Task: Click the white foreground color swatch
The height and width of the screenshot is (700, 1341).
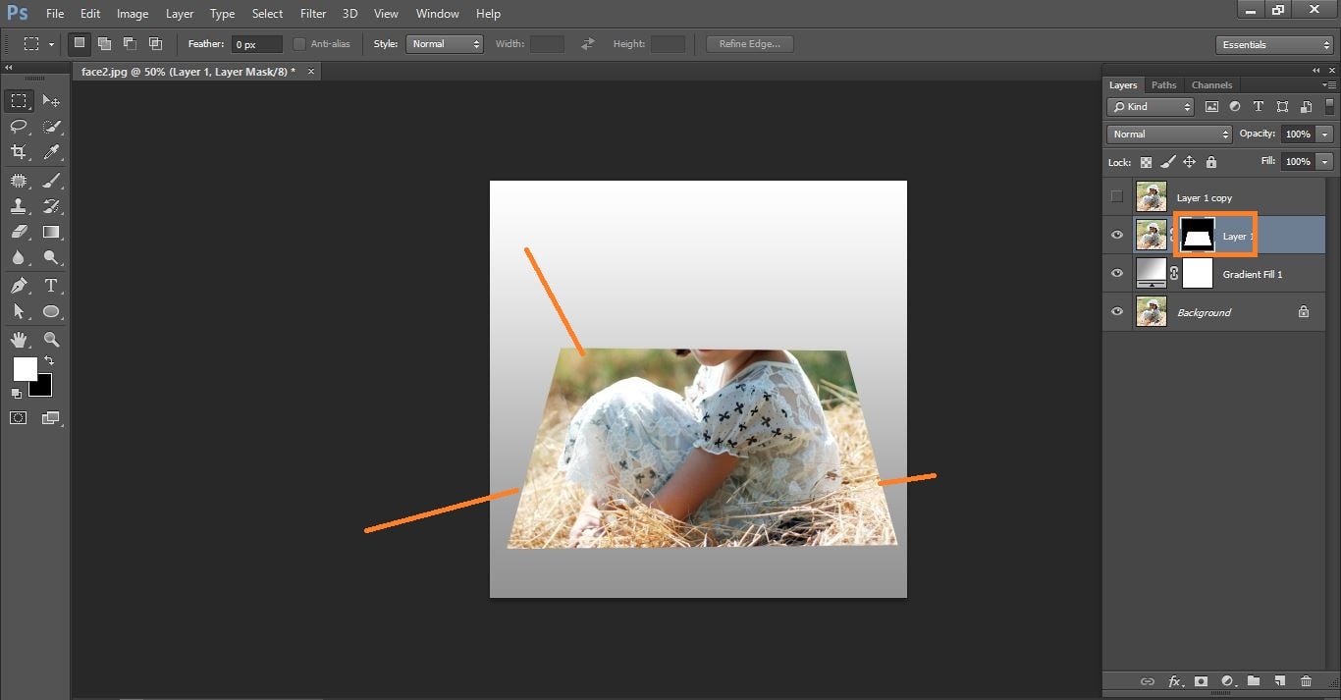Action: pos(24,368)
